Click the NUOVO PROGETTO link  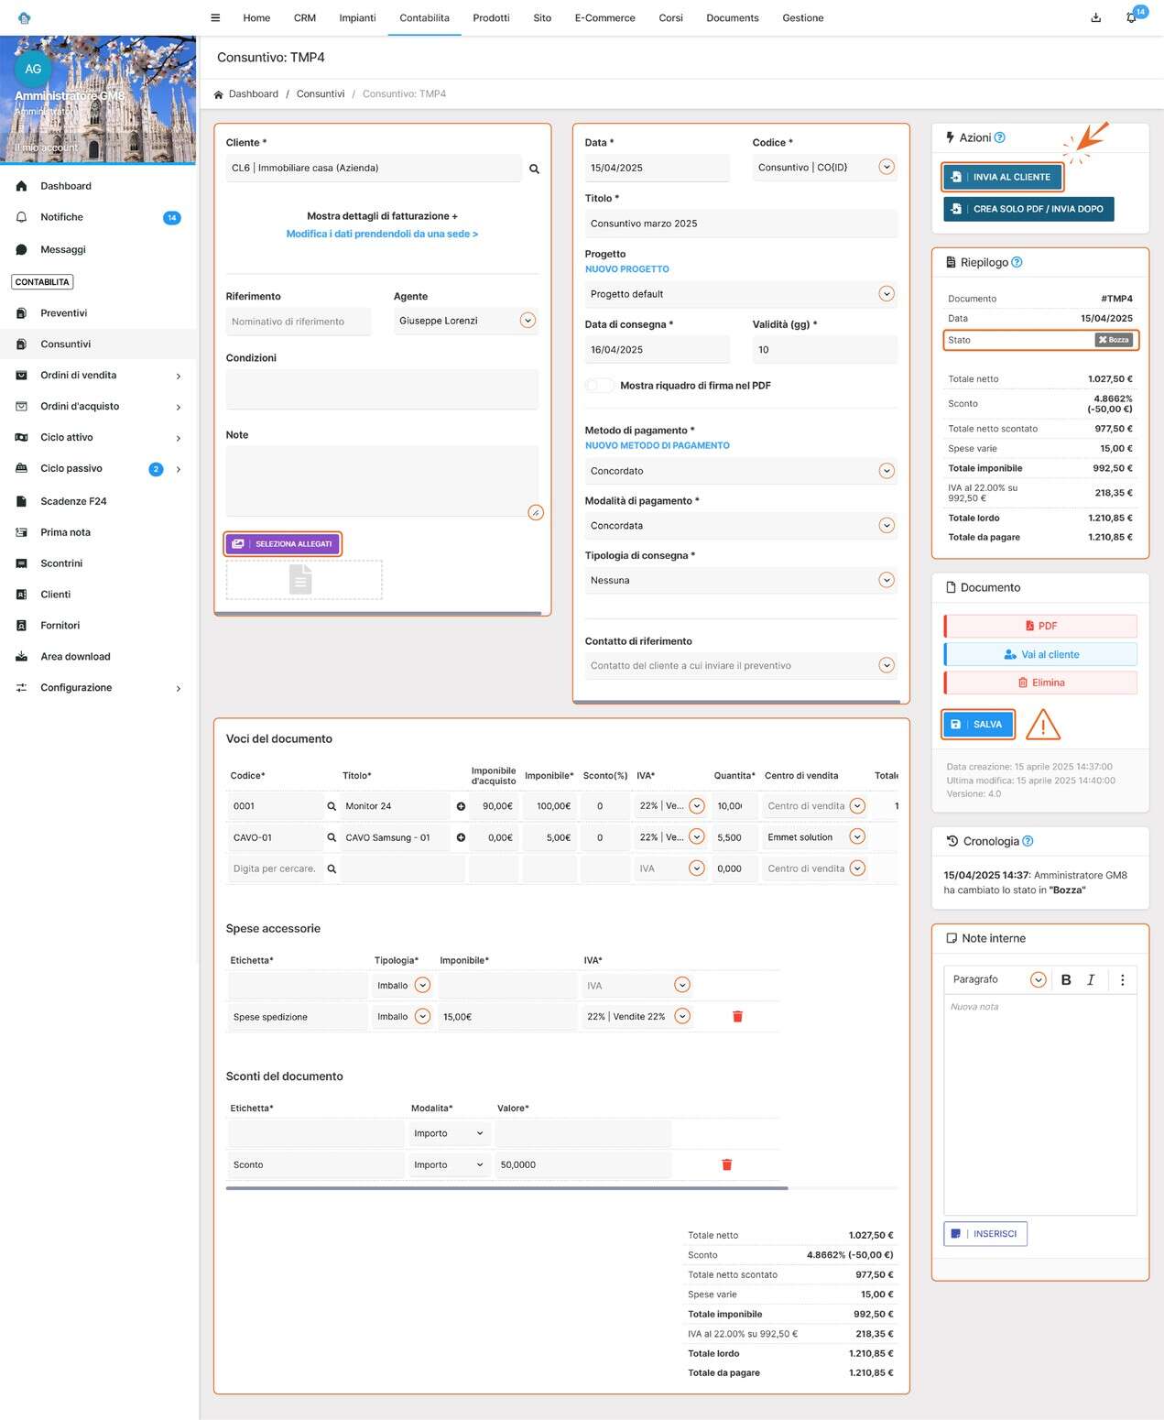pos(626,269)
